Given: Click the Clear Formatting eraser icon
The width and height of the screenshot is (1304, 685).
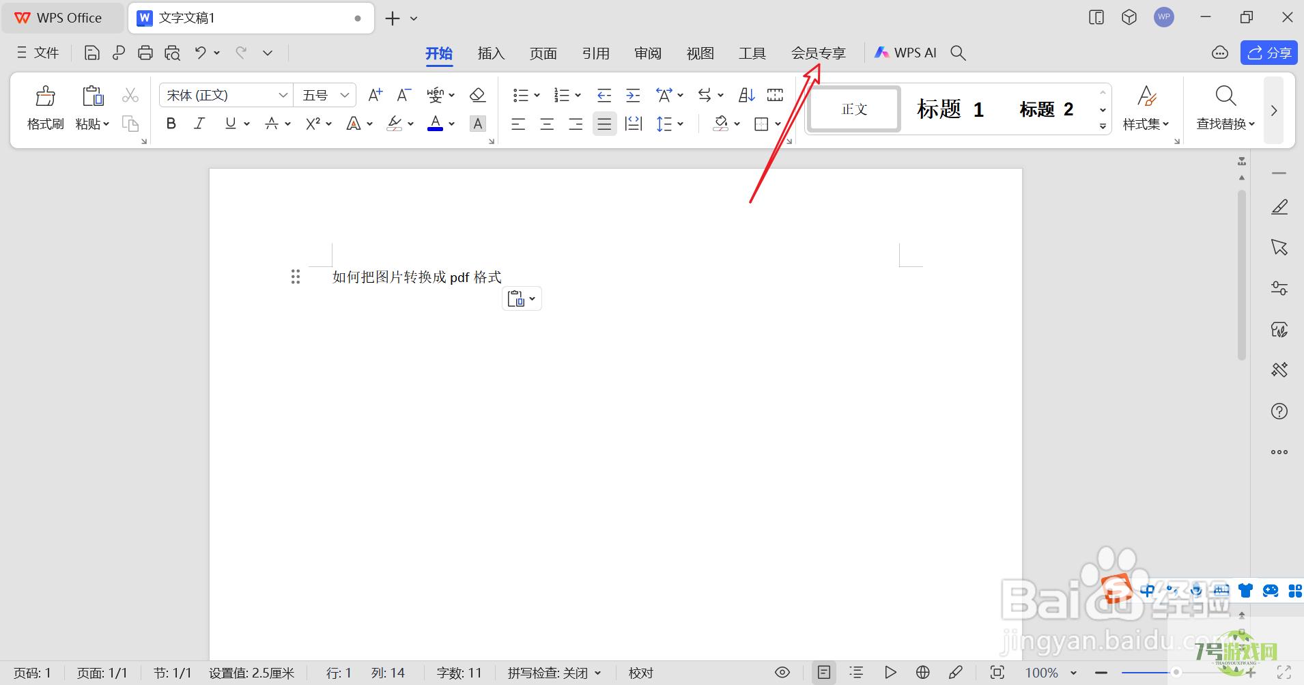Looking at the screenshot, I should [x=478, y=95].
